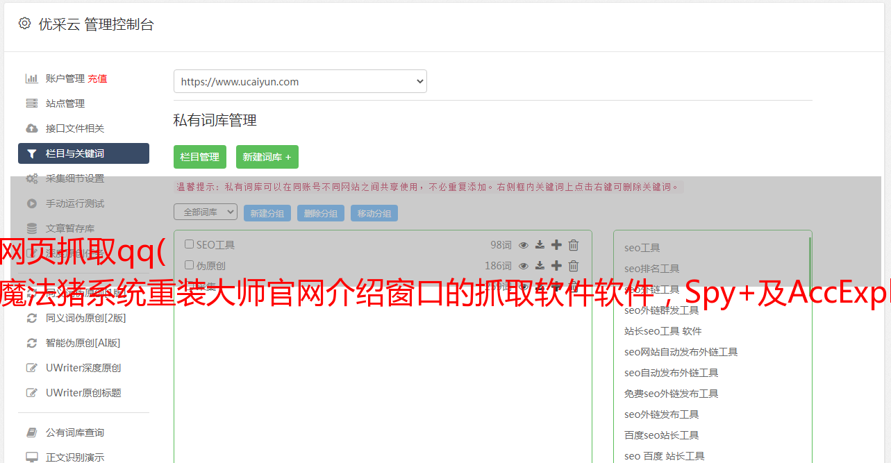Select lowercase seo工具 in the keyword list
The width and height of the screenshot is (891, 463).
pos(642,248)
